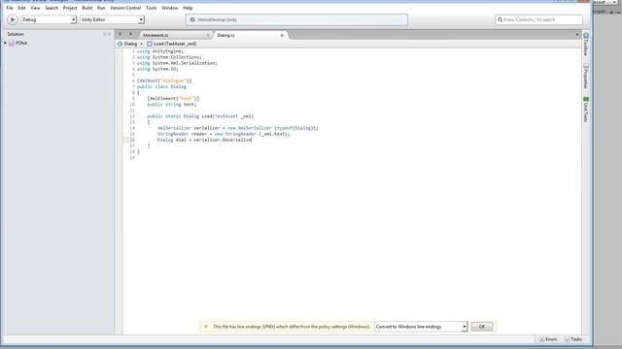
Task: Open the Tools menu
Action: [152, 8]
